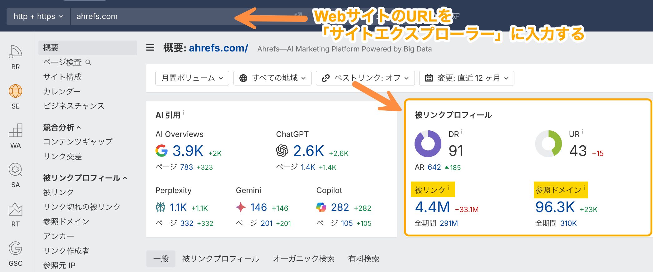
Task: Open the 変更: 直近 12 ヶ月 date selector
Action: pyautogui.click(x=466, y=78)
